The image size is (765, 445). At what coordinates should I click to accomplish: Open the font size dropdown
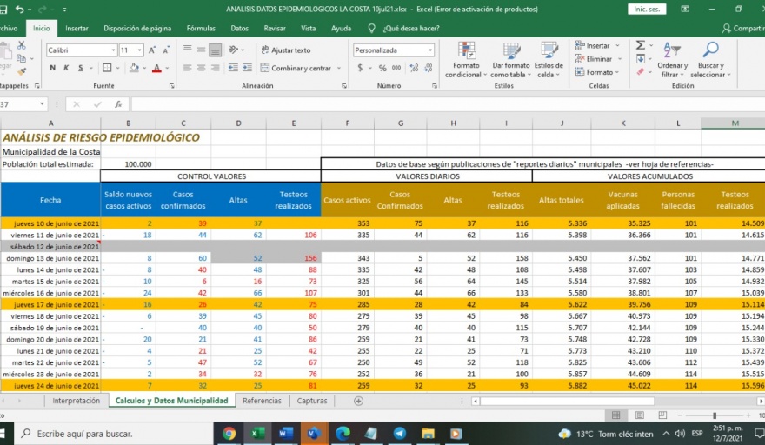coord(140,50)
